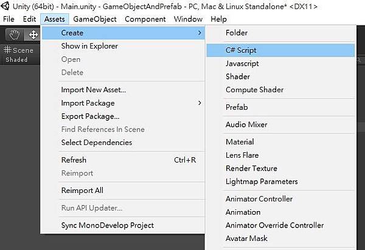Select Reimport All
This screenshot has height=250, width=365.
[x=82, y=191]
